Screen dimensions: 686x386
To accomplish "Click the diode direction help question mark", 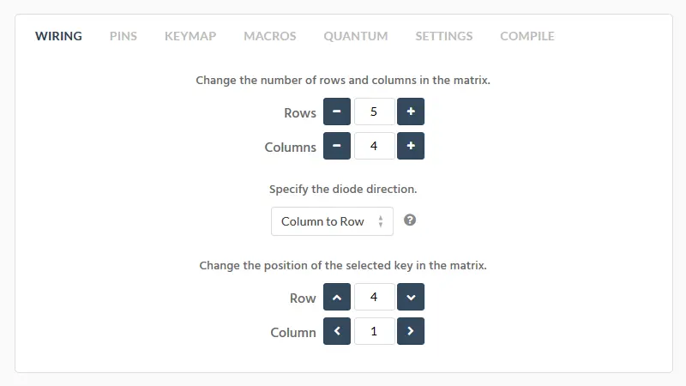I will coord(410,220).
